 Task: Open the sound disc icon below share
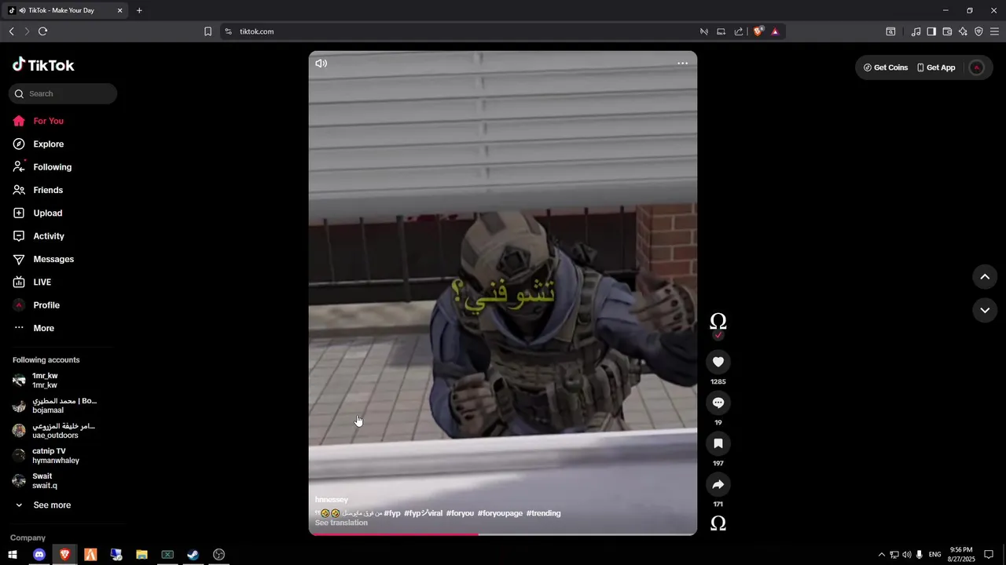coord(718,523)
